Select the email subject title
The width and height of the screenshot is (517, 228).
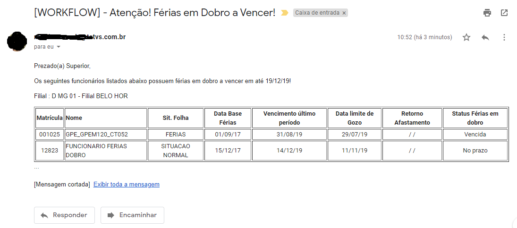click(154, 13)
